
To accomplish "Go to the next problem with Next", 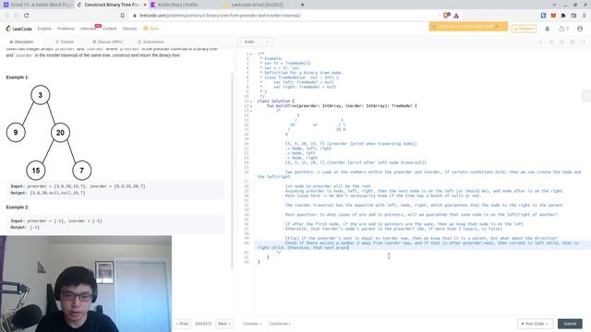I will pos(224,324).
